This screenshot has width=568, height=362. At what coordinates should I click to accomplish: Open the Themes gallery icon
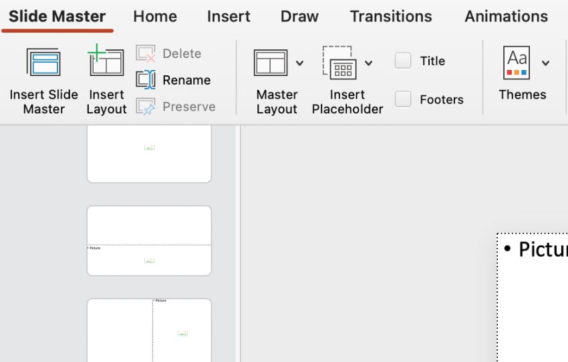(x=517, y=63)
